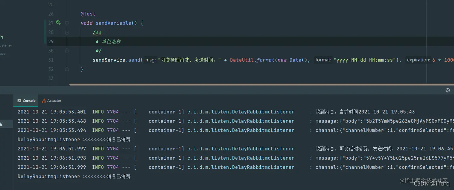This screenshot has height=190, width=454.
Task: Click message body 5b2T5YmN log entry
Action: (x=384, y=121)
